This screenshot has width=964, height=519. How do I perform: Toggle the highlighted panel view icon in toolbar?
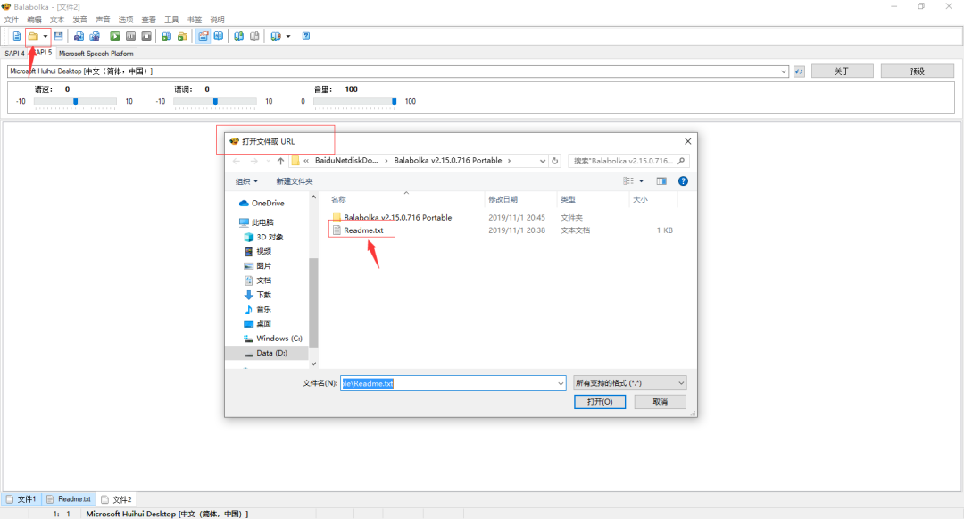pyautogui.click(x=203, y=37)
